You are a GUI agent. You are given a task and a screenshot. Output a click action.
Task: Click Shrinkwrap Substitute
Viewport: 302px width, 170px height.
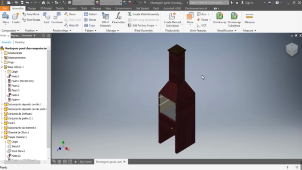pos(234,19)
